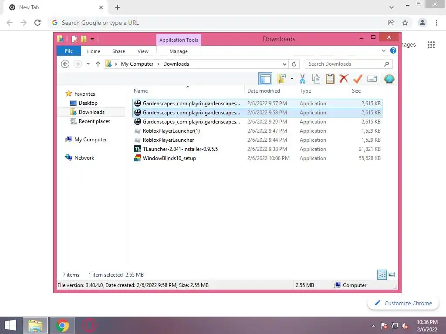Open the Chrome profile avatar menu
446x334 pixels.
coord(422,23)
